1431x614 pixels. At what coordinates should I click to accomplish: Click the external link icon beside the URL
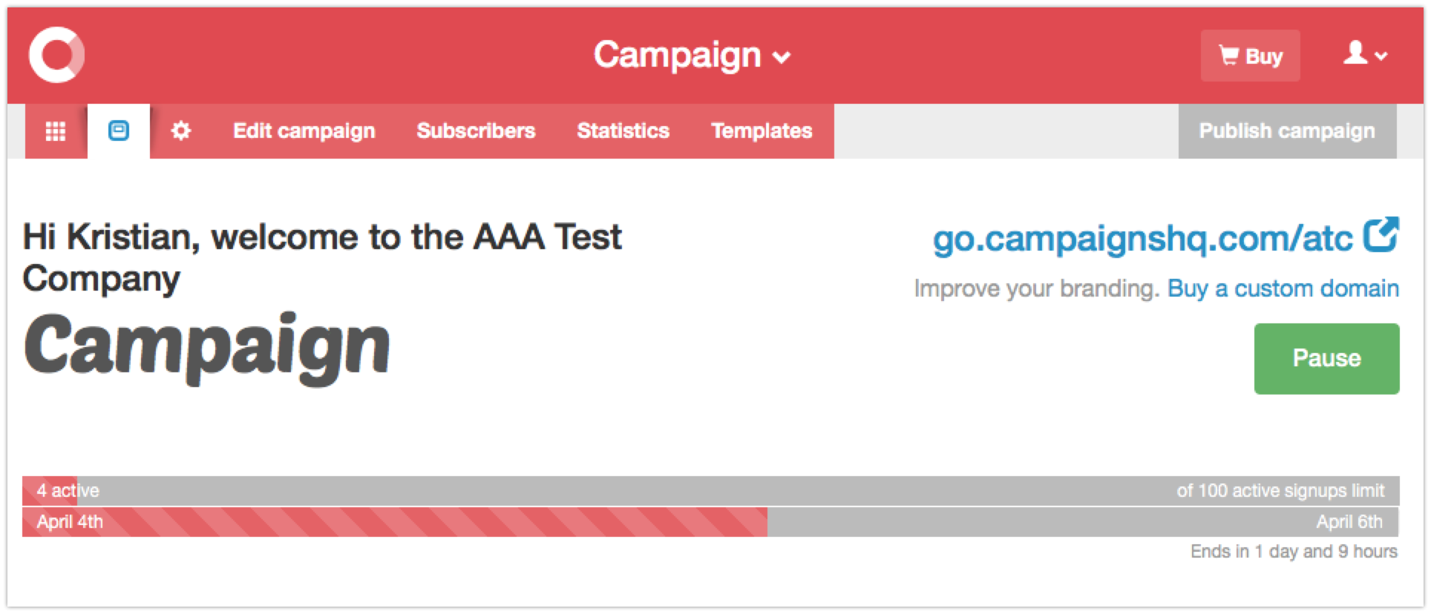[1381, 236]
